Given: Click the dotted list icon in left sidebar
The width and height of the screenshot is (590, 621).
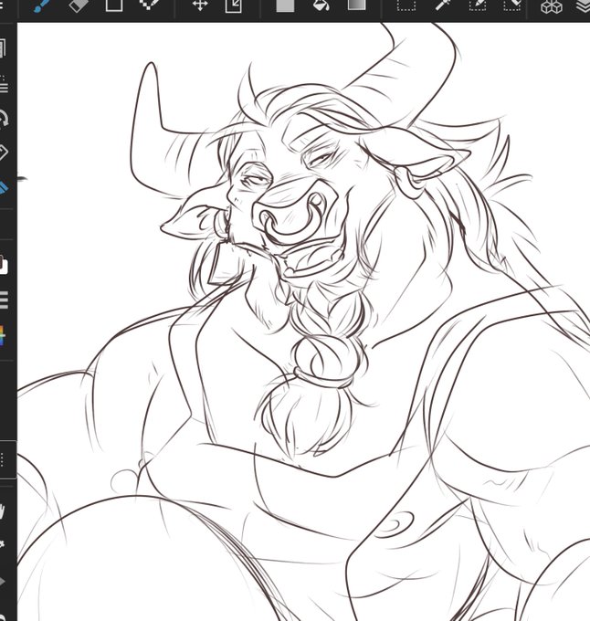Looking at the screenshot, I should point(4,84).
